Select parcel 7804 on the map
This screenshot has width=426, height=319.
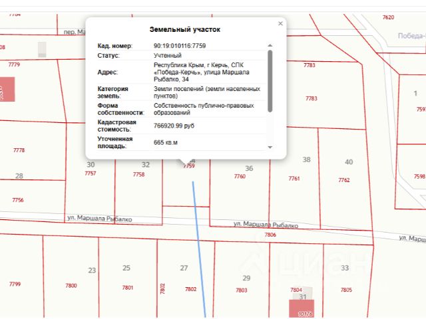tap(296, 290)
